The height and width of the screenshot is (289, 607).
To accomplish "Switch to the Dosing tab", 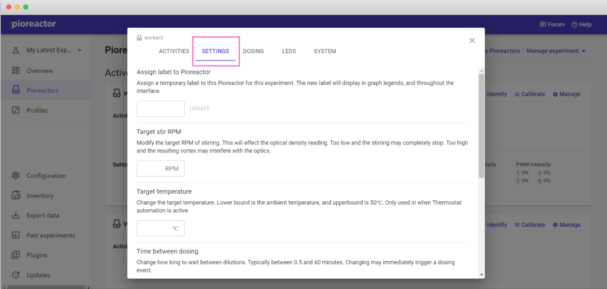I will pyautogui.click(x=253, y=51).
